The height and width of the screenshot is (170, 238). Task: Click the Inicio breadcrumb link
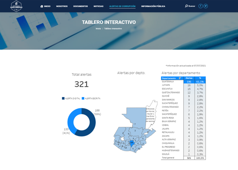coord(98,28)
